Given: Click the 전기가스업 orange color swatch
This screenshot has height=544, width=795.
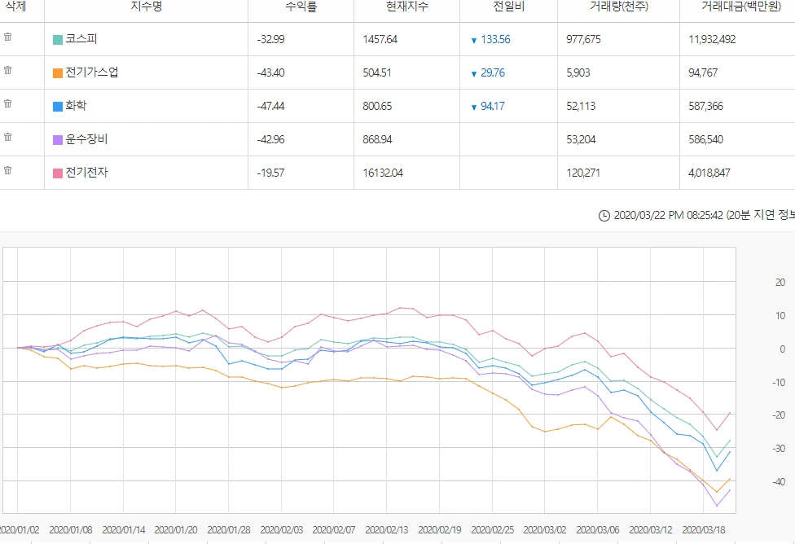Looking at the screenshot, I should [x=58, y=73].
